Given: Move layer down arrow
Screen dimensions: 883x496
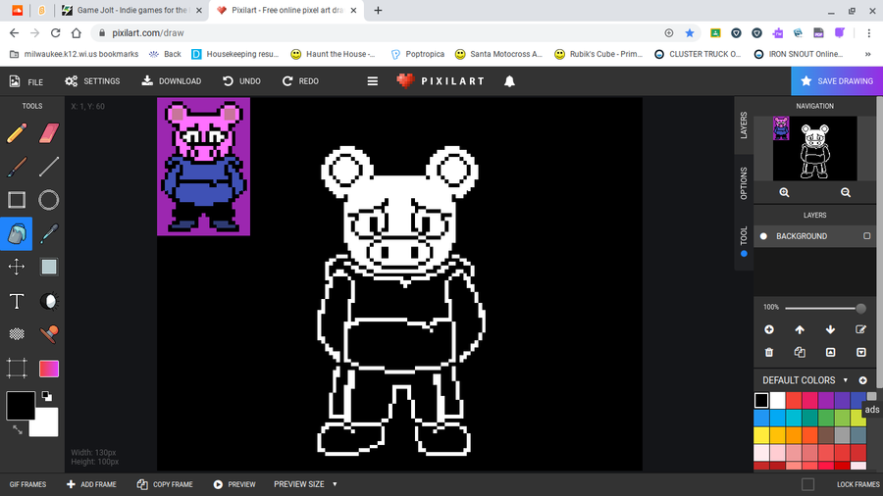Looking at the screenshot, I should pos(830,329).
